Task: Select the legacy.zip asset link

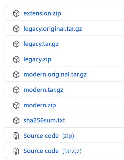Action: 37,59
